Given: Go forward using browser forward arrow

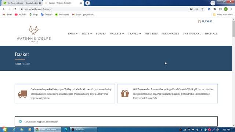Looking at the screenshot, I should pyautogui.click(x=9, y=9).
